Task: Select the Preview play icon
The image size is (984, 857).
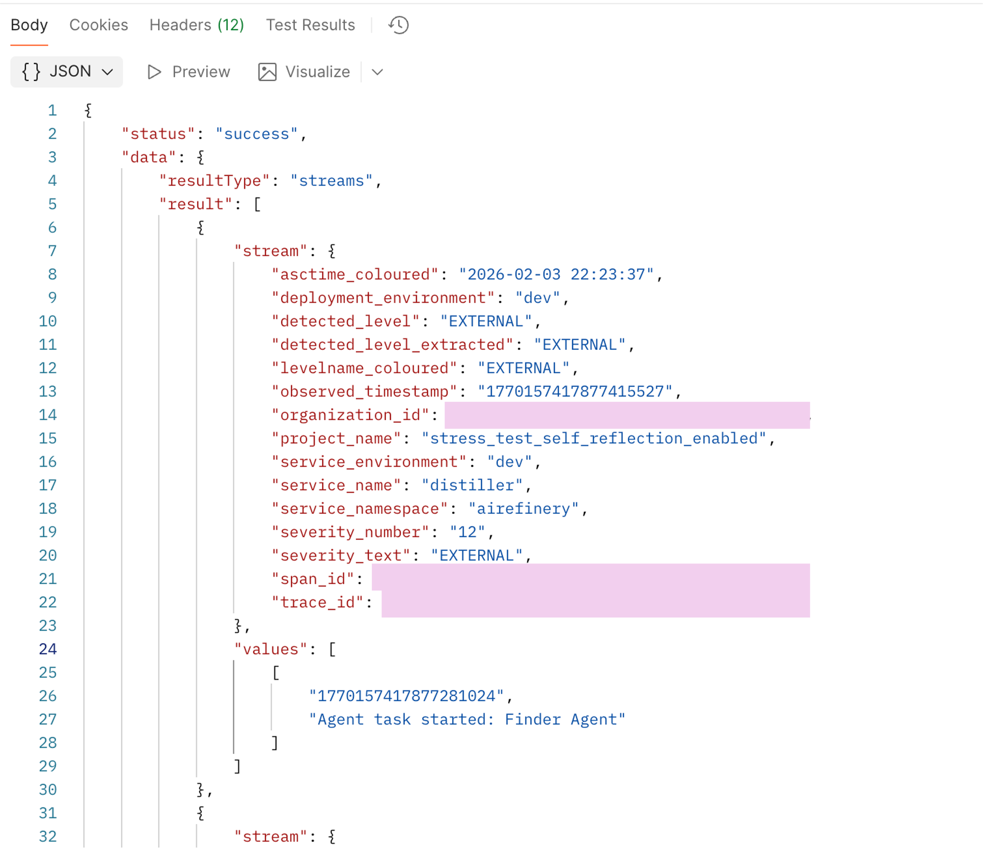Action: [154, 72]
